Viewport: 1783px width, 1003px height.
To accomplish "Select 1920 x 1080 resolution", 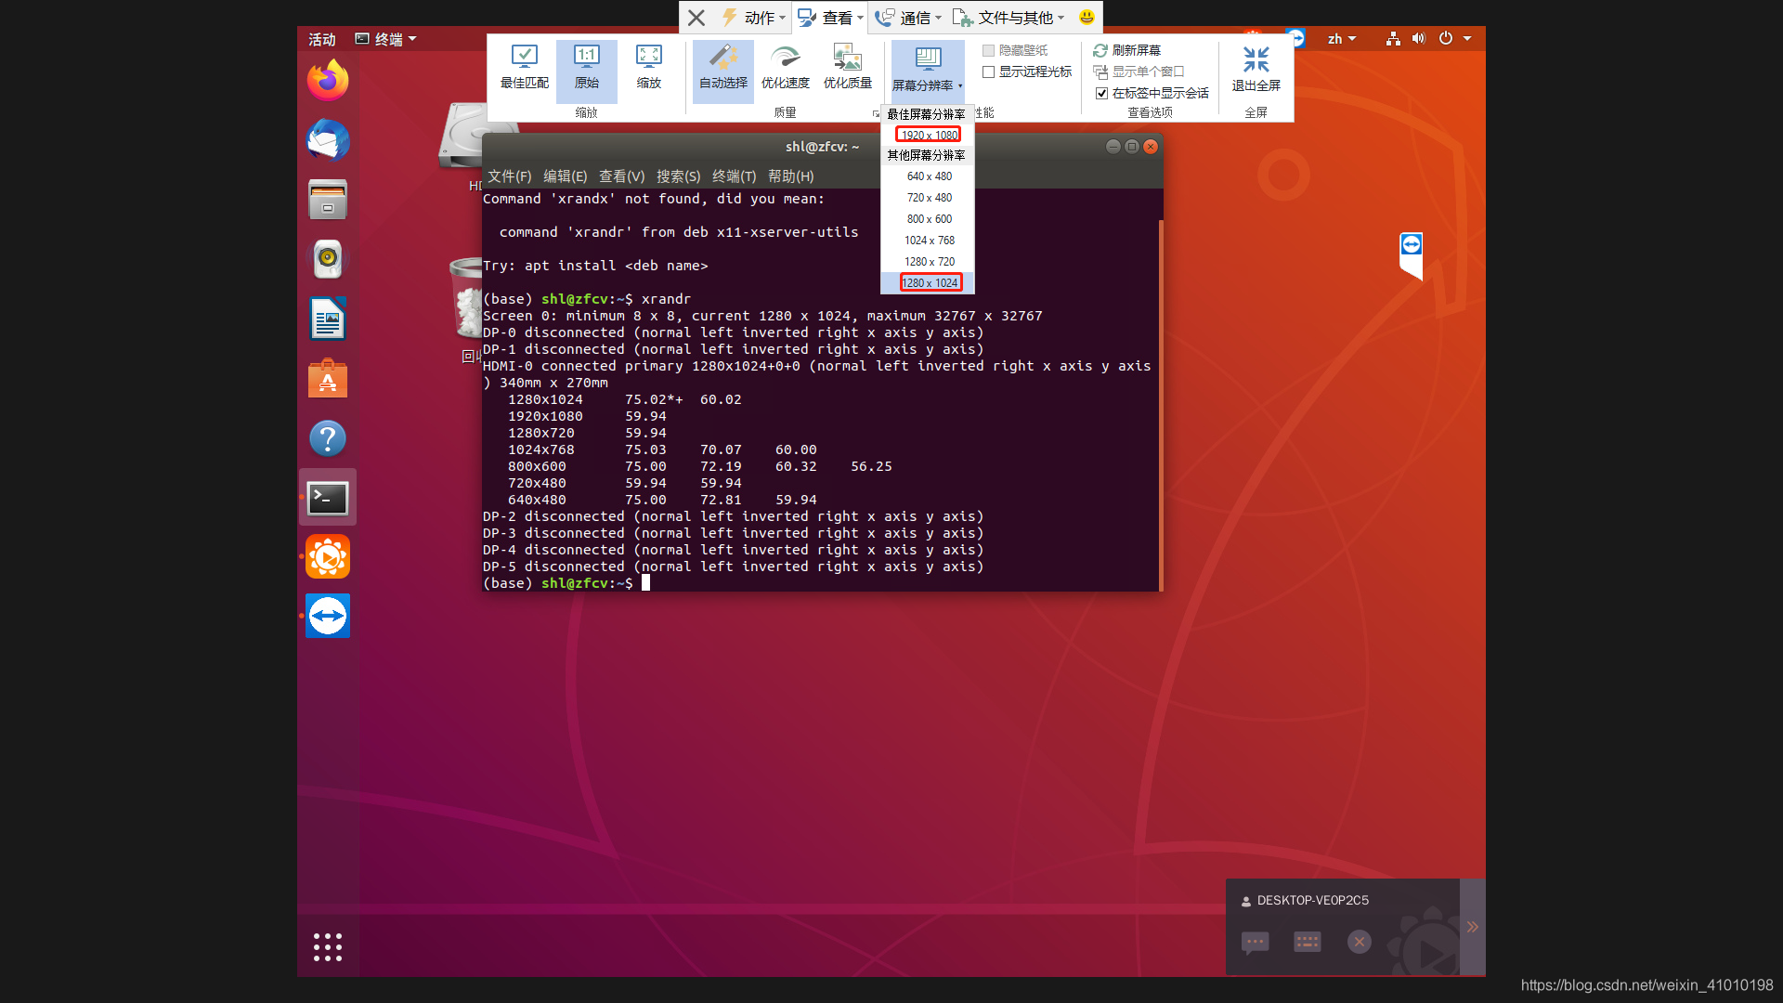I will [x=930, y=135].
